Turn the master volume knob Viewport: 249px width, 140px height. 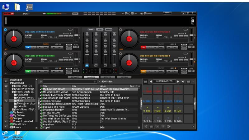point(145,13)
